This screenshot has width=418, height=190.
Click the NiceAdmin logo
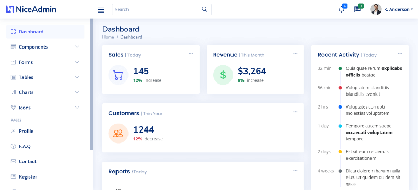[31, 9]
